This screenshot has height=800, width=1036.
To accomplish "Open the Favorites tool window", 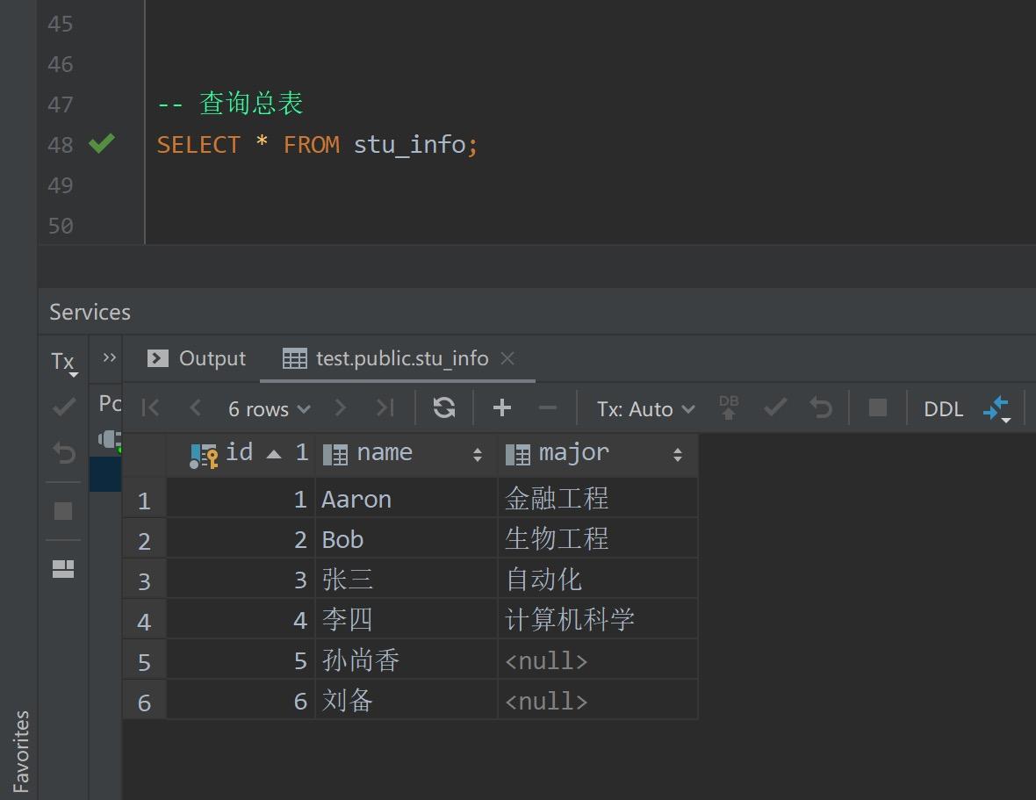I will [x=21, y=751].
